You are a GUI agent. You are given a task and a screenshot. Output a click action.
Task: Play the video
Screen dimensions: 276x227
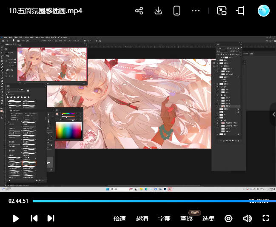click(16, 218)
